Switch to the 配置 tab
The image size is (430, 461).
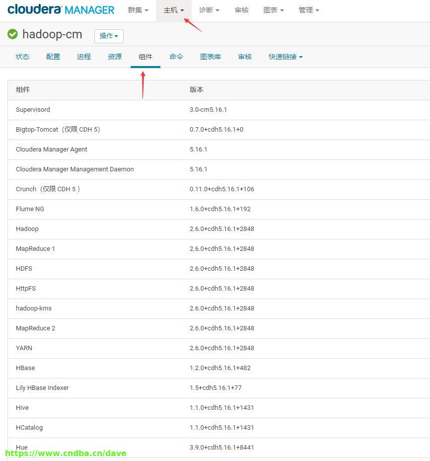pos(53,57)
